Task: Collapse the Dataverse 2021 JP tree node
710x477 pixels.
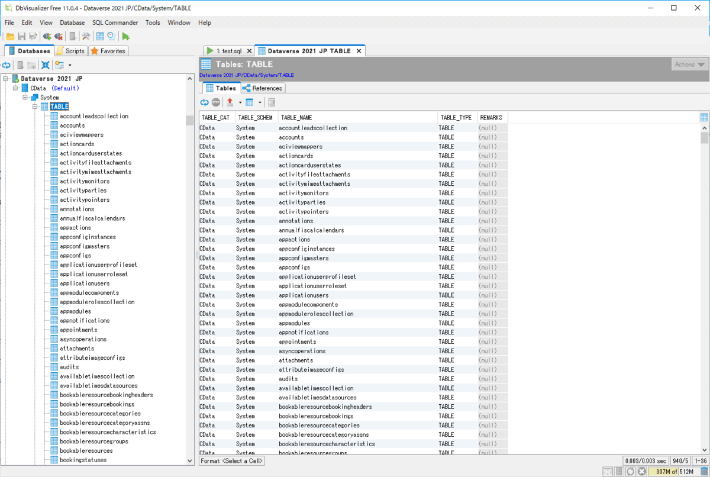Action: click(x=7, y=79)
